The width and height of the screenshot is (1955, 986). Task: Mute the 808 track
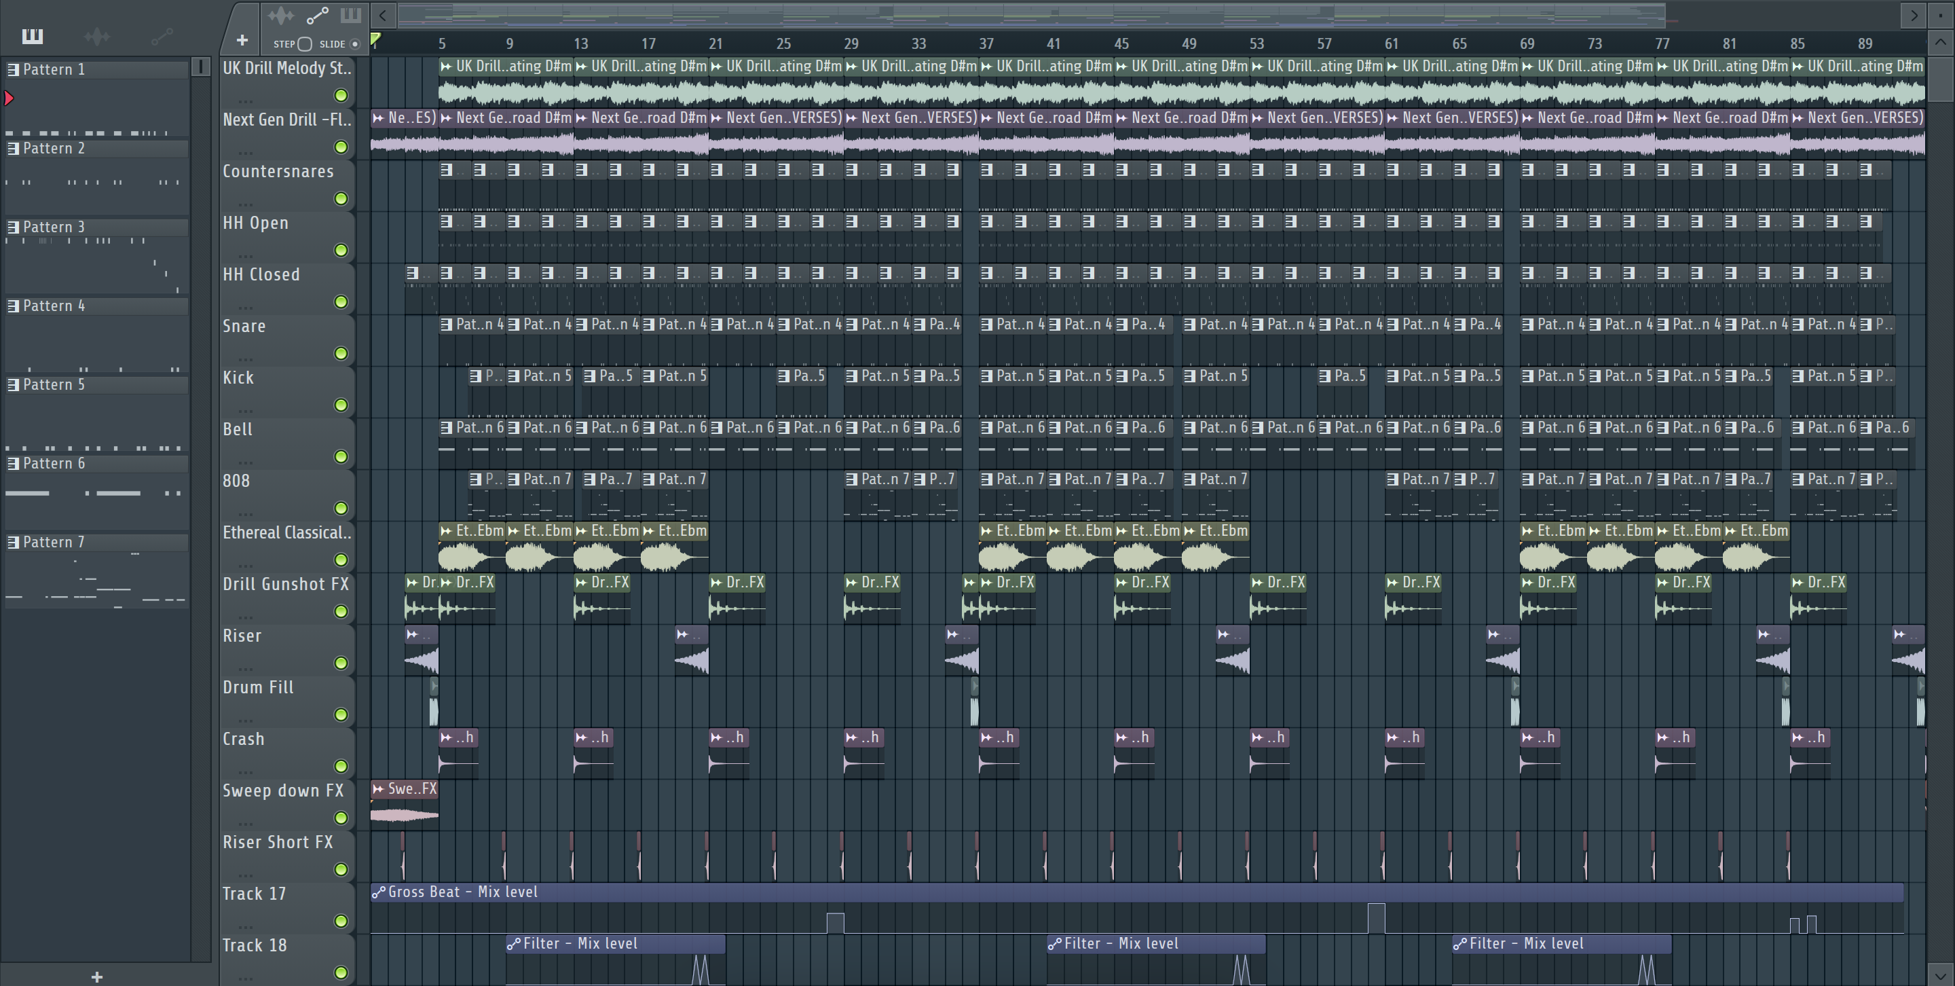tap(341, 509)
